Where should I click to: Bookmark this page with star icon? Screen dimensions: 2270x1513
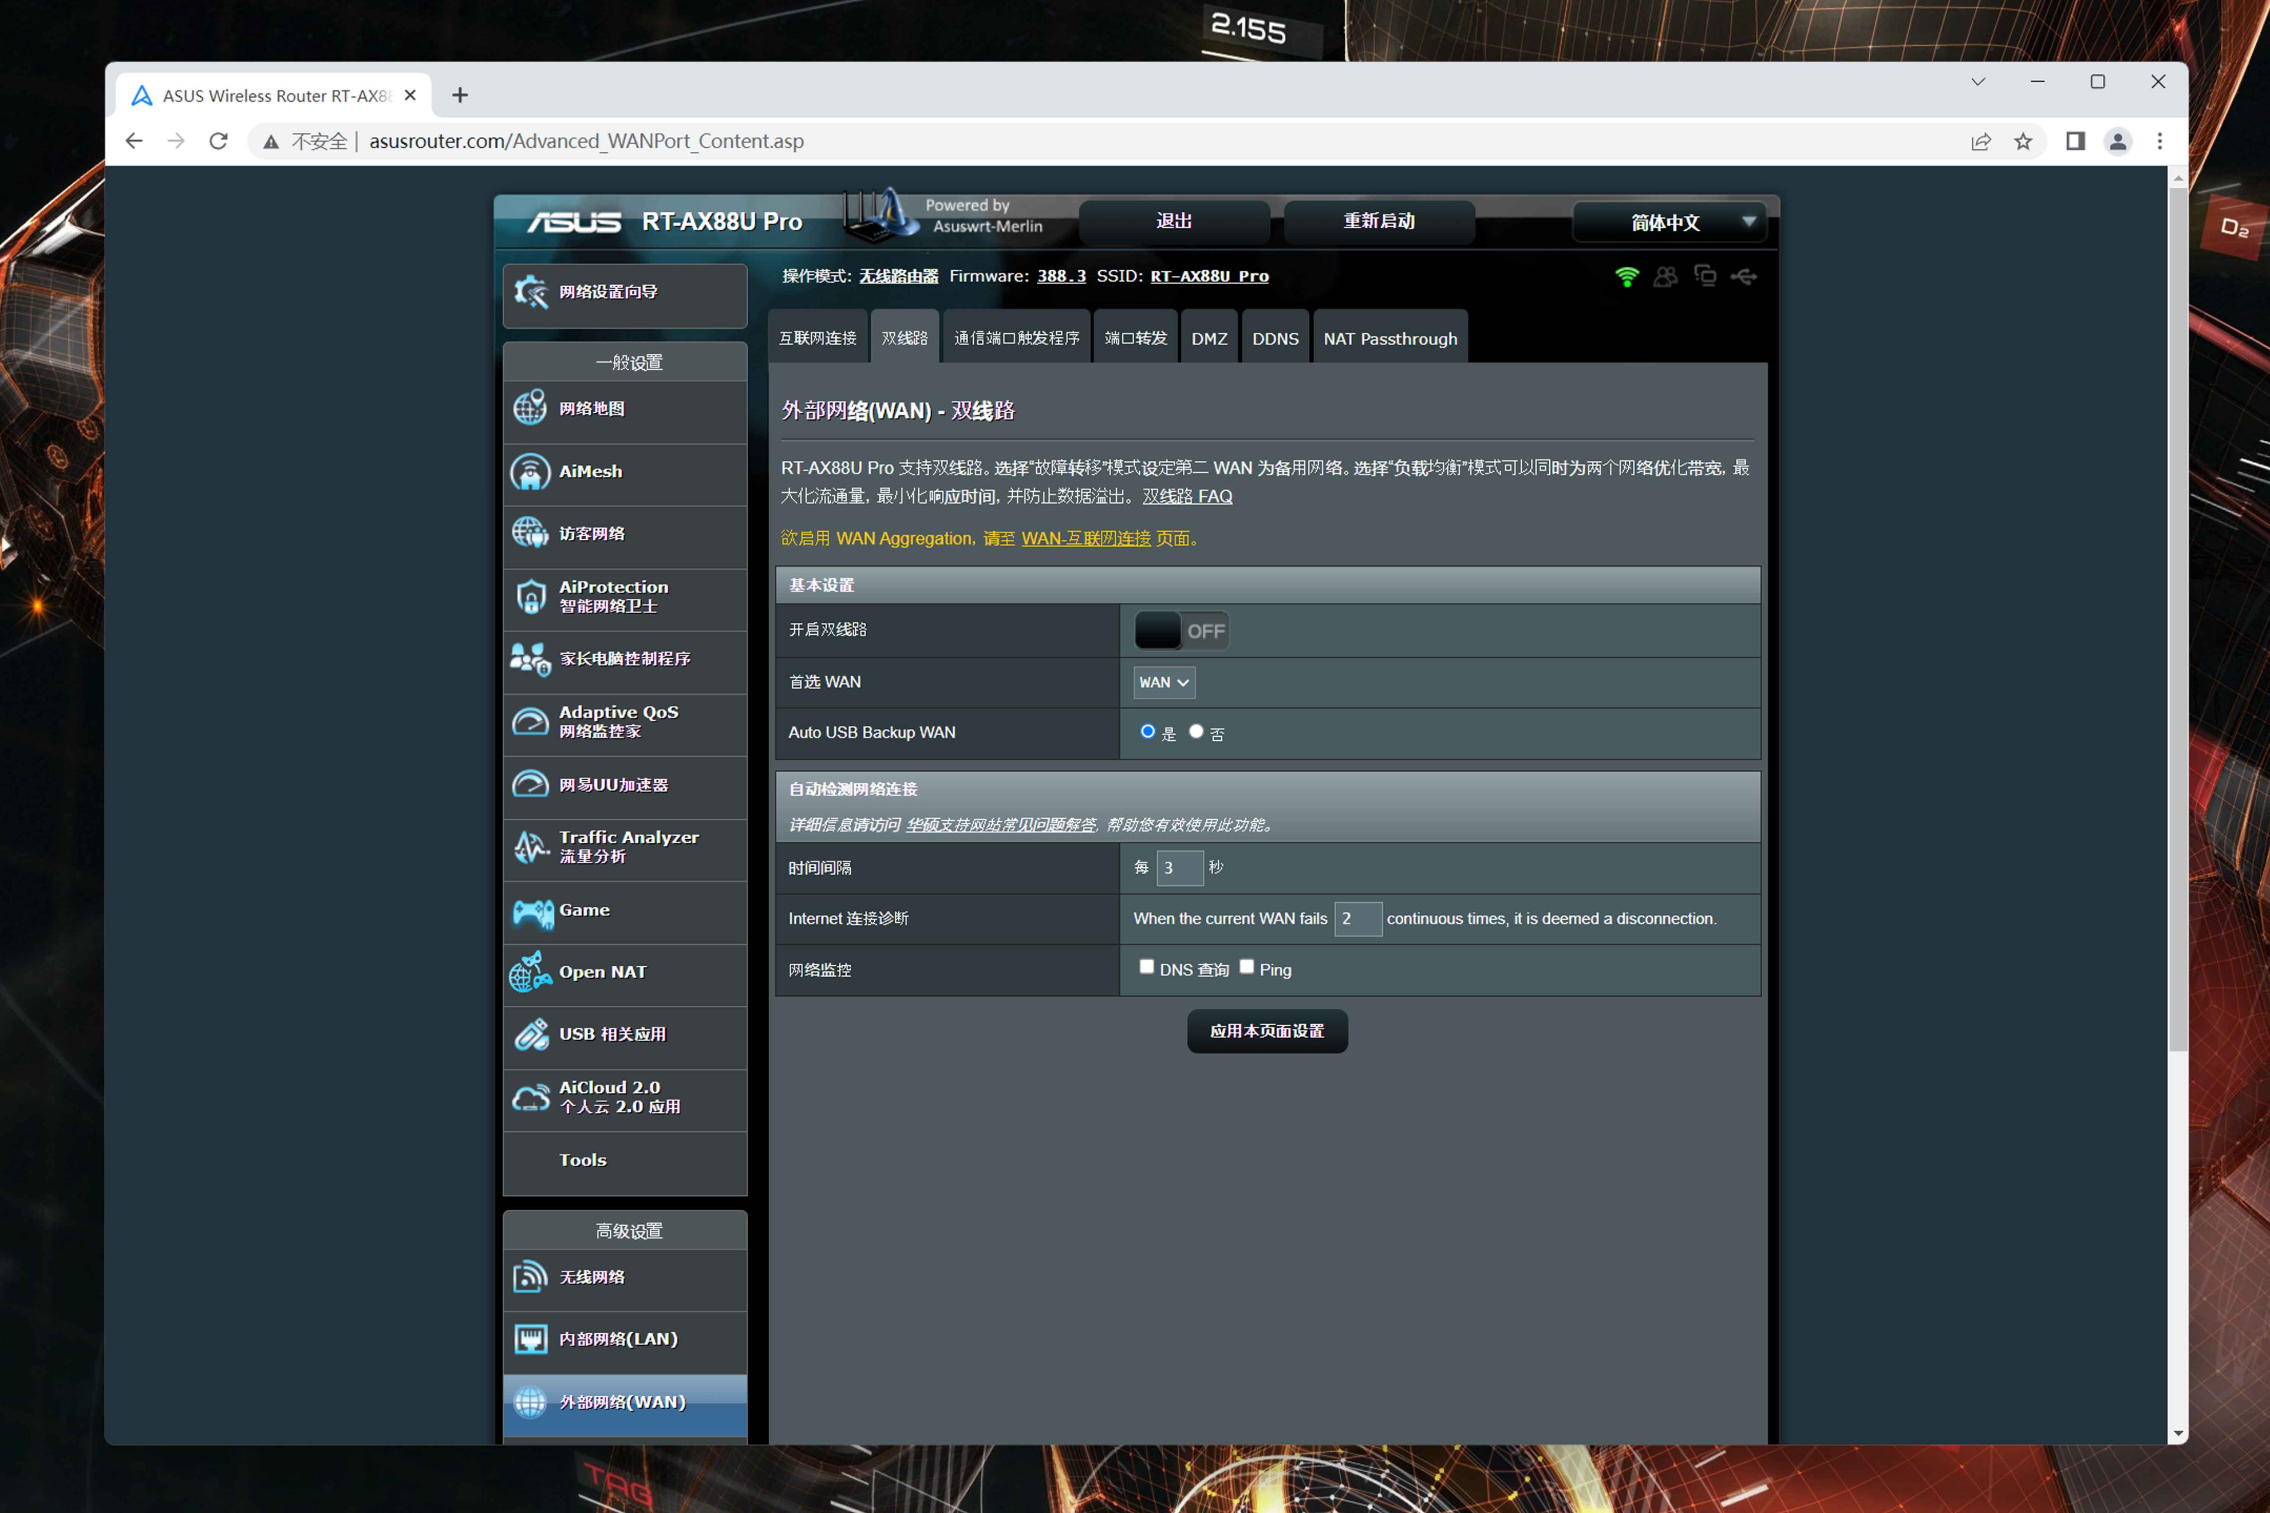click(2023, 142)
